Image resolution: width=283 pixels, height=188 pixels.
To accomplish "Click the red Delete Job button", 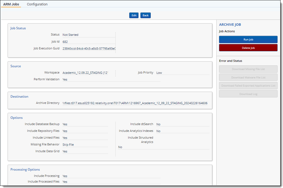I will (x=248, y=48).
